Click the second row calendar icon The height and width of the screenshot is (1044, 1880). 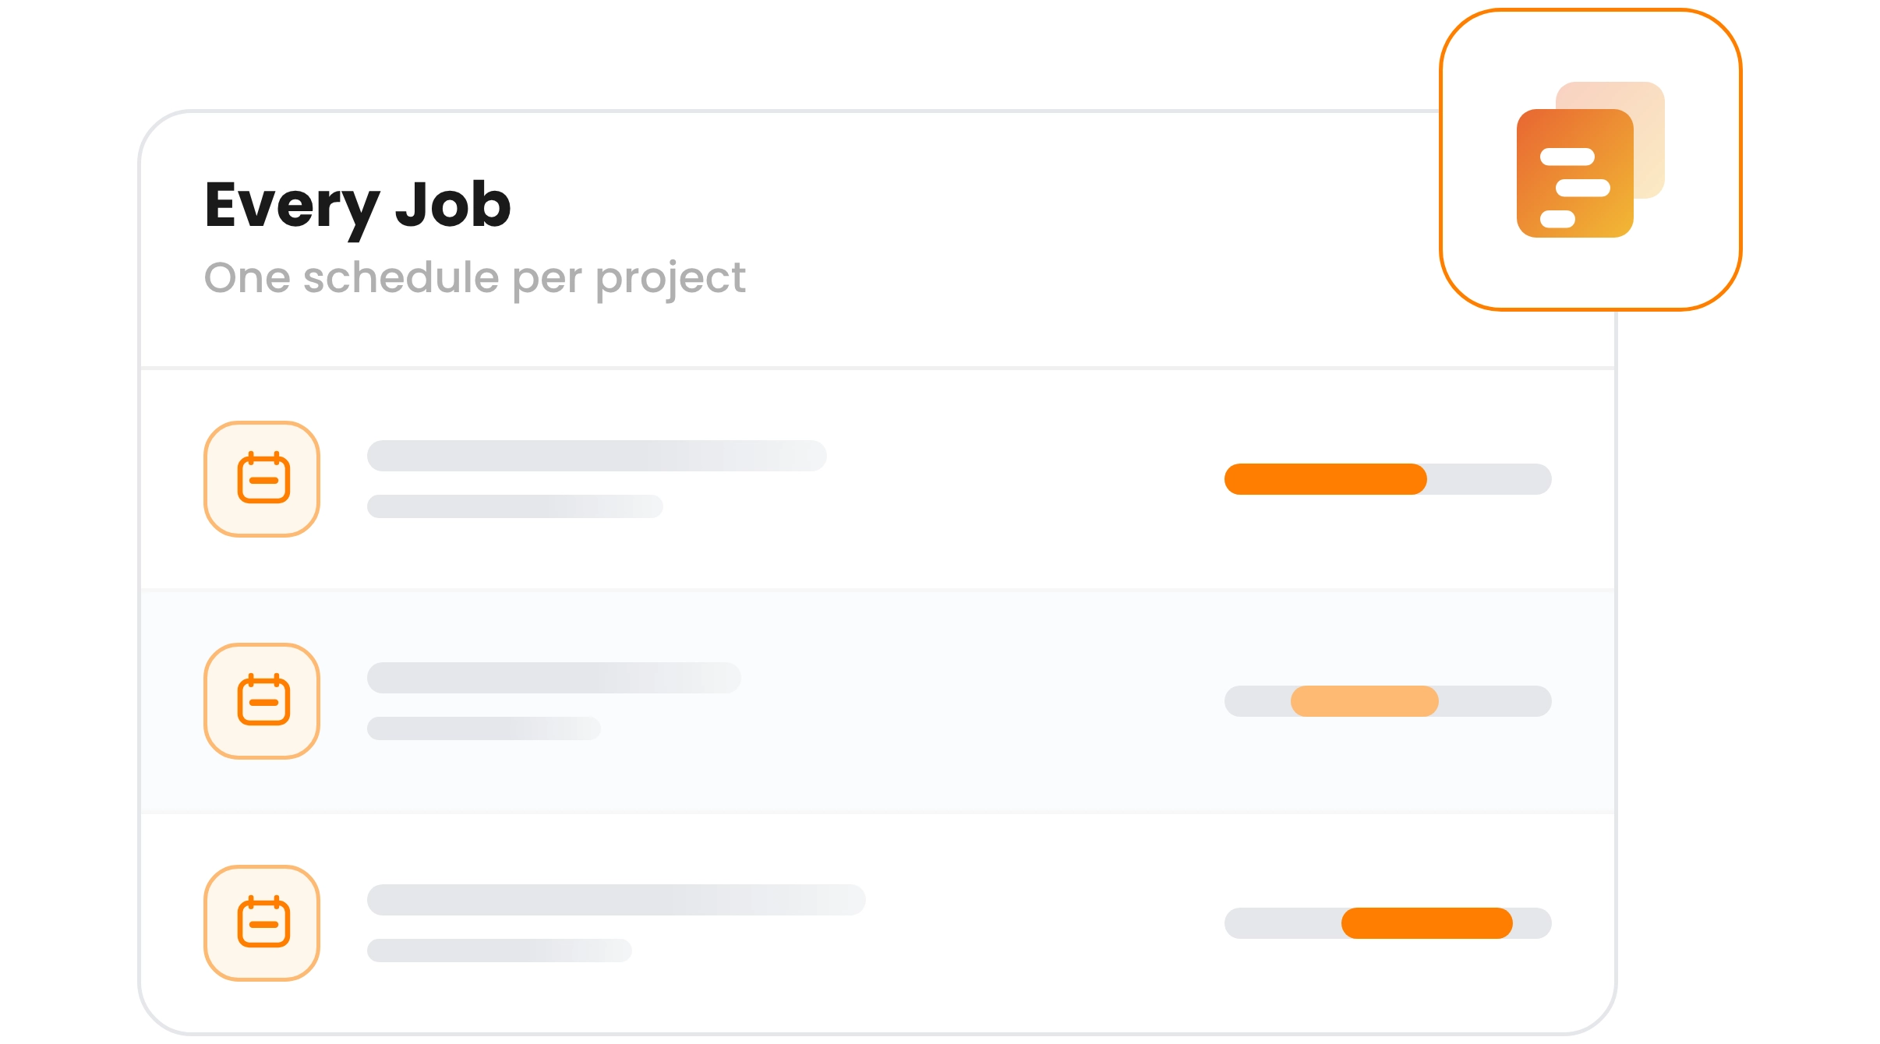point(262,701)
